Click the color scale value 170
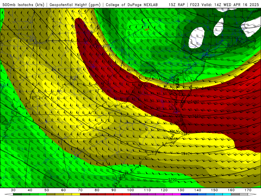 (248, 190)
